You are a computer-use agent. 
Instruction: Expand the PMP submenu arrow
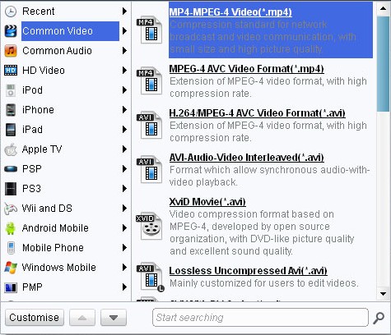point(124,287)
